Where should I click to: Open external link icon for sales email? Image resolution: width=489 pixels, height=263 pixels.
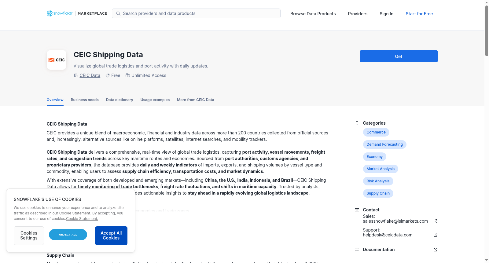pos(436,221)
